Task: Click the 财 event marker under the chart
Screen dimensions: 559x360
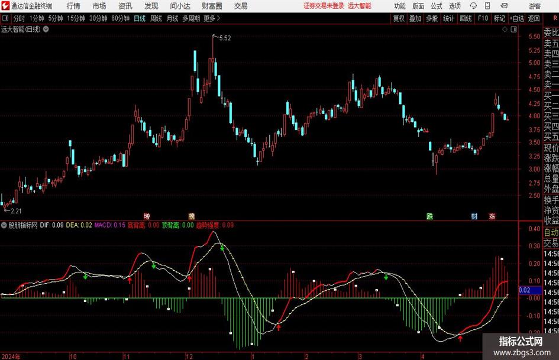Action: pyautogui.click(x=474, y=216)
